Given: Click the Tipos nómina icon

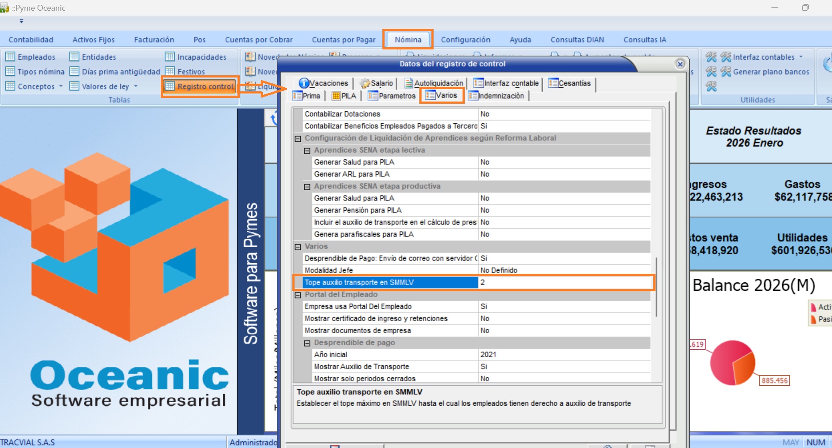Looking at the screenshot, I should 10,72.
